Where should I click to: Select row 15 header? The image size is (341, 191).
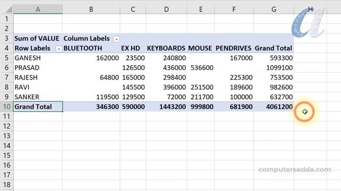tap(6, 155)
